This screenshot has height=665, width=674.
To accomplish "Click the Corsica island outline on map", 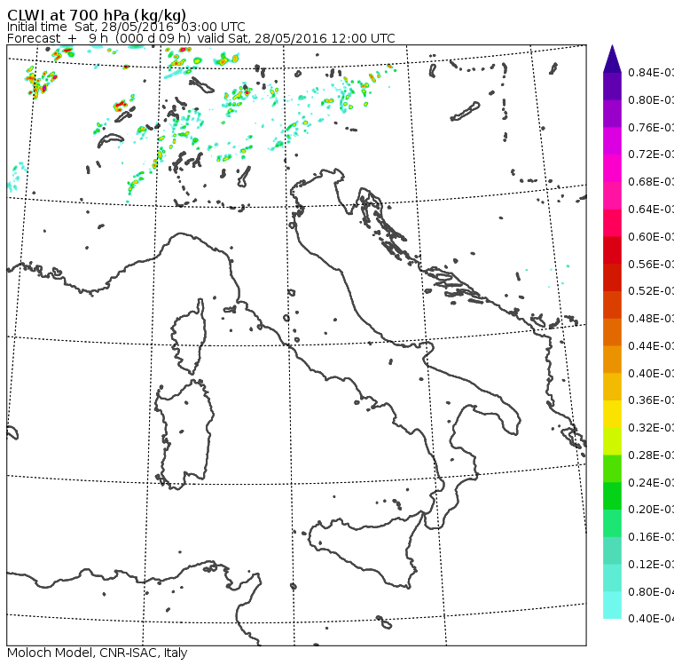I will (189, 338).
